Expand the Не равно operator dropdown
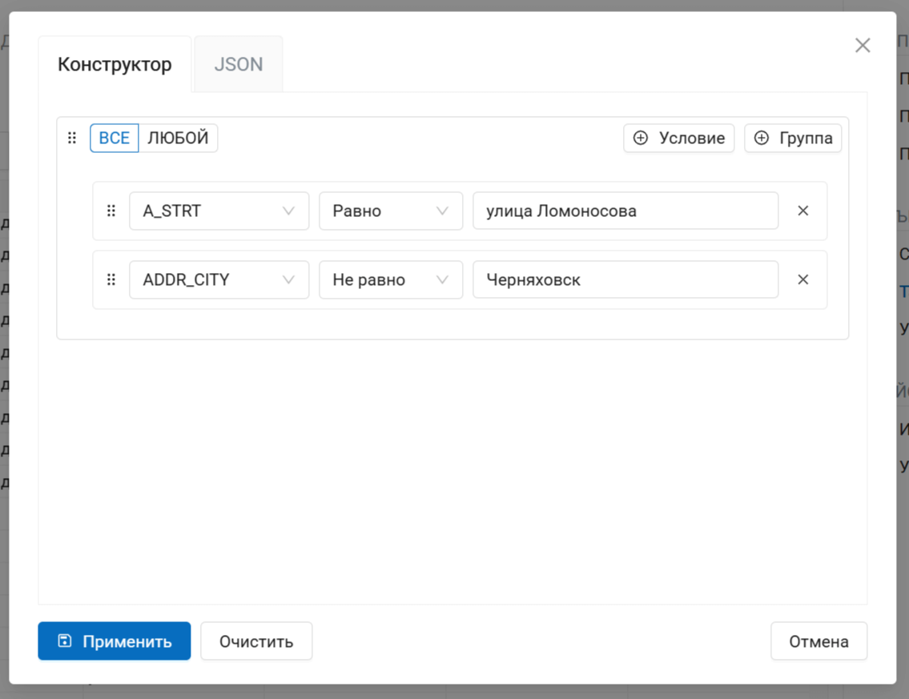Screen dimensions: 909x699 (390, 279)
